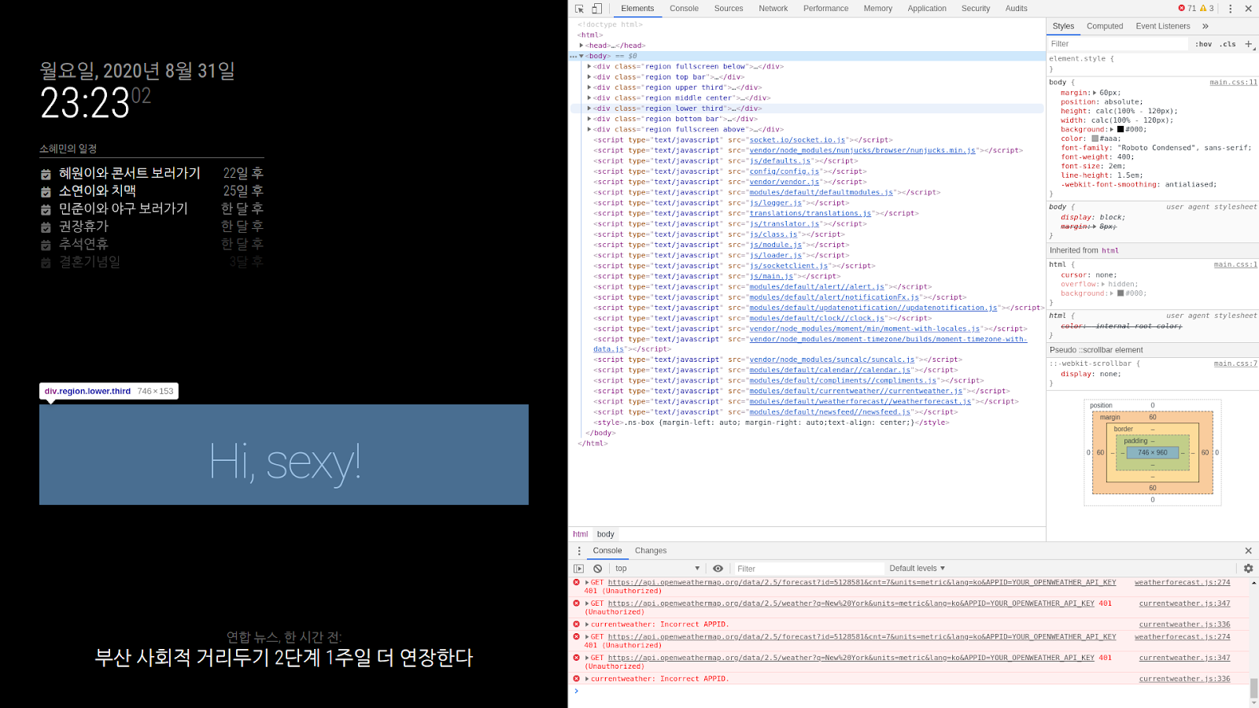Viewport: 1259px width, 708px height.
Task: Open main.css:11 source link
Action: 1233,83
